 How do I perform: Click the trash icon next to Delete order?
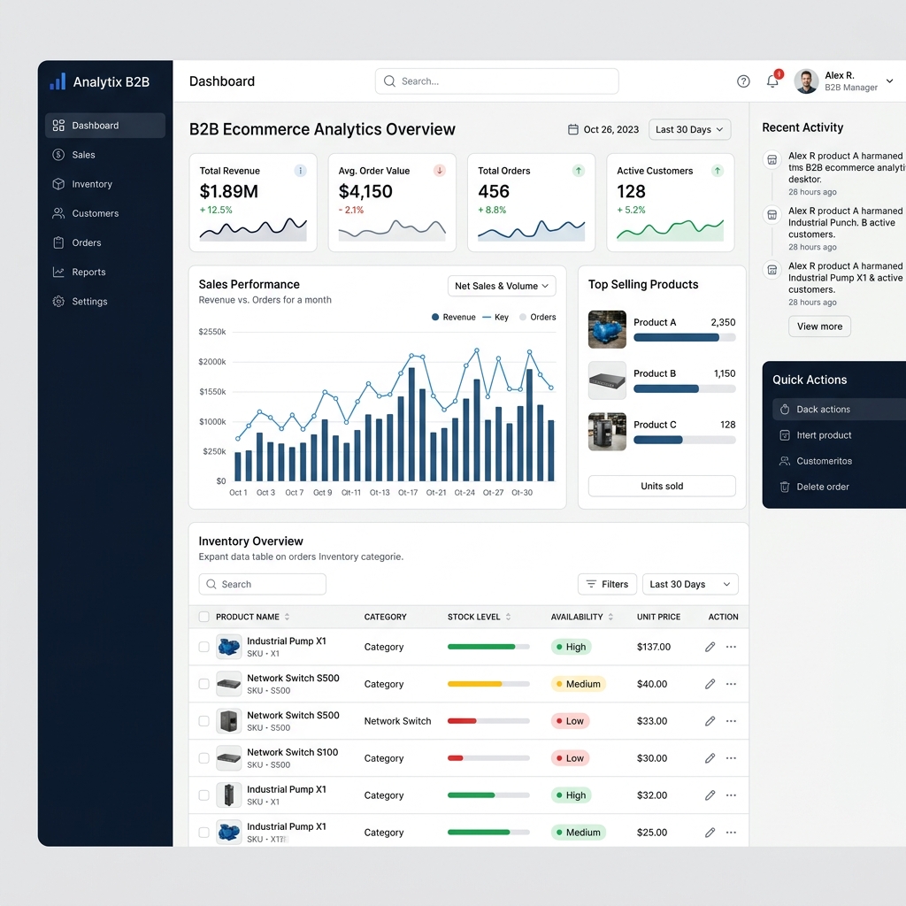click(785, 488)
